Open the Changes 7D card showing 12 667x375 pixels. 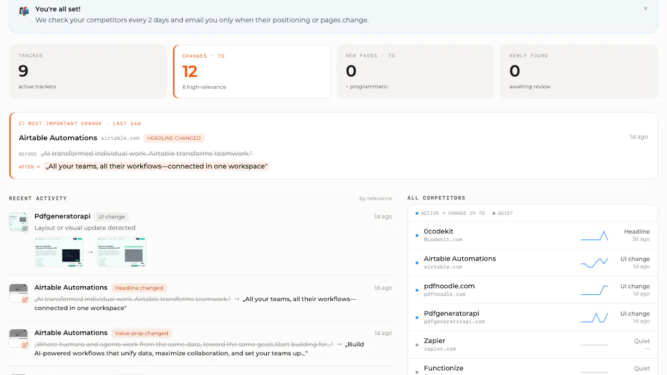pyautogui.click(x=252, y=71)
